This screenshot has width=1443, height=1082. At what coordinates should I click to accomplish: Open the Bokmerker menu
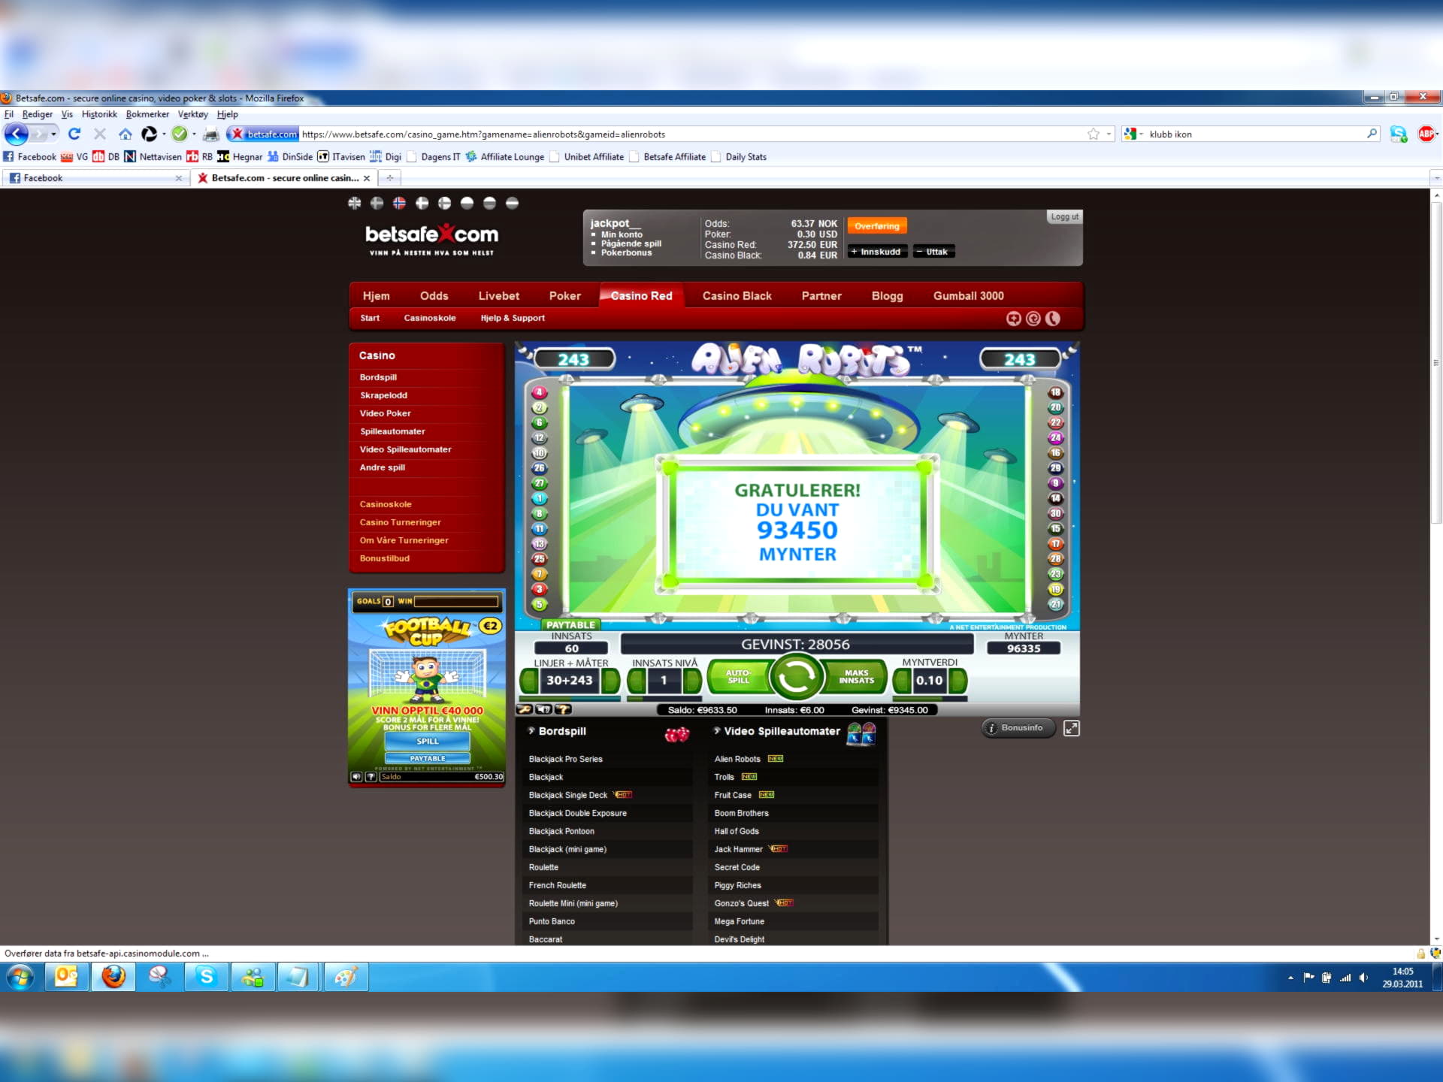(x=147, y=114)
